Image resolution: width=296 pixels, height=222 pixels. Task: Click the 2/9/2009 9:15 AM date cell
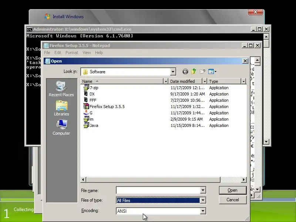click(186, 119)
